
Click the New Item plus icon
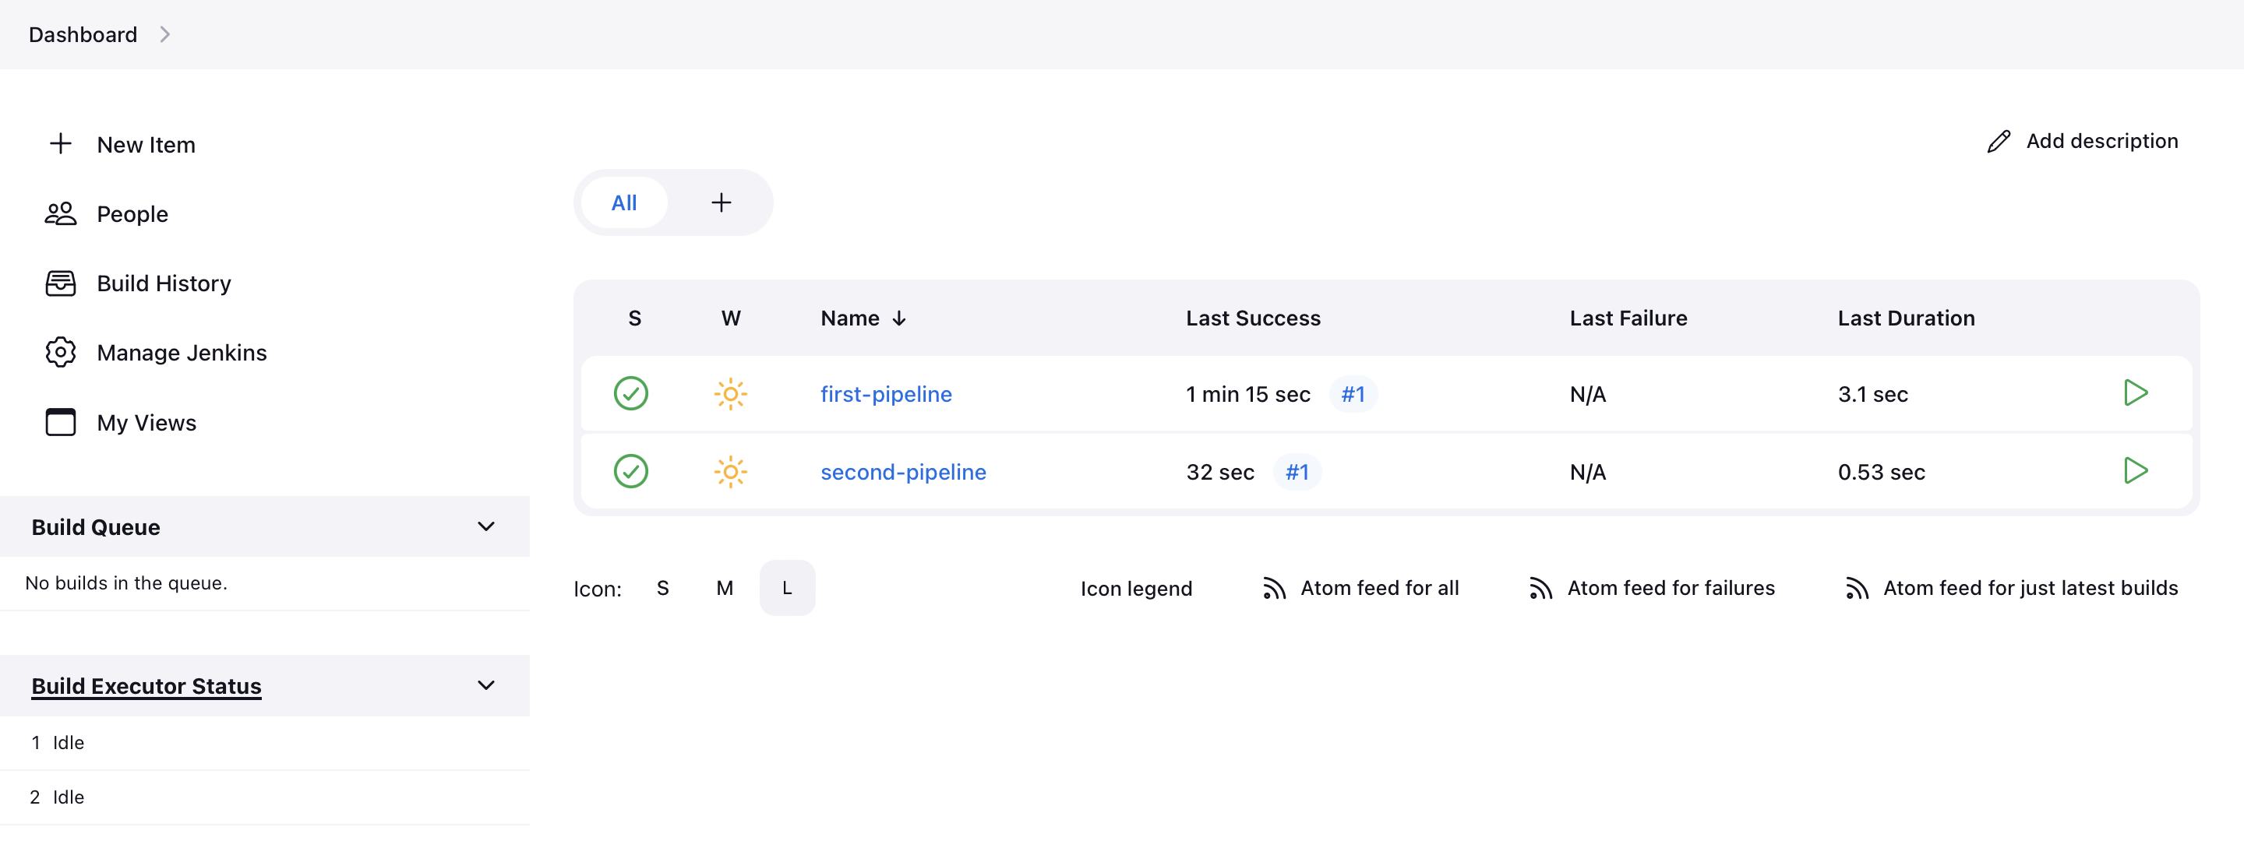pos(60,143)
